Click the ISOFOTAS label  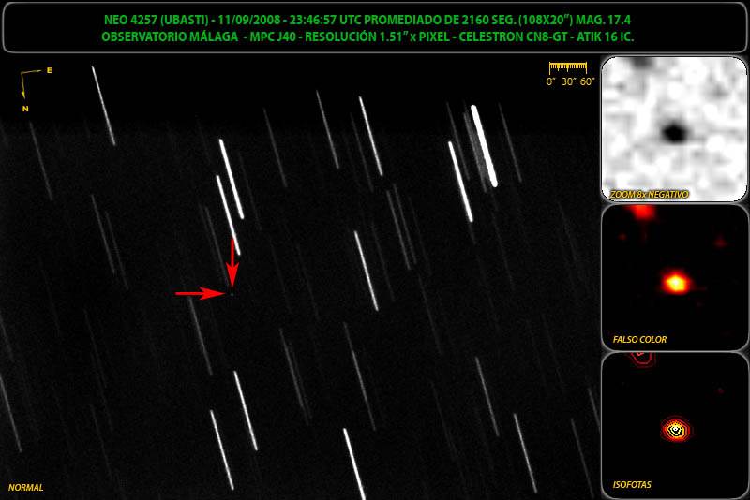[x=632, y=485]
